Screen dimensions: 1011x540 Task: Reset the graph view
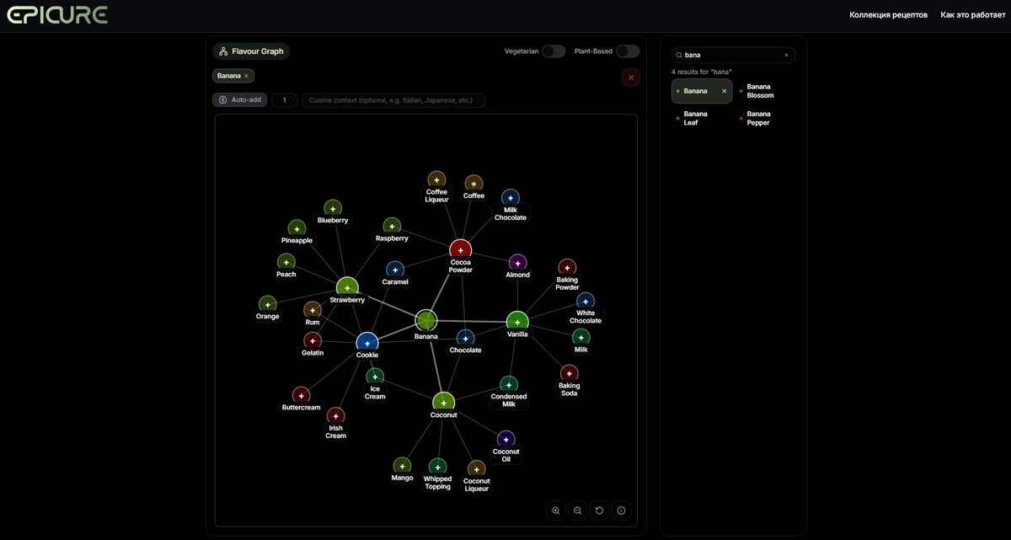click(600, 511)
